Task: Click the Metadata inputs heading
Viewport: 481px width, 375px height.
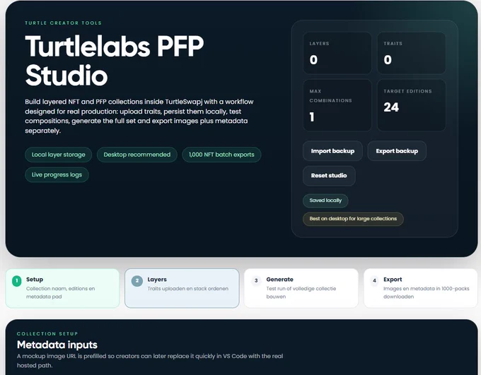Action: tap(57, 345)
